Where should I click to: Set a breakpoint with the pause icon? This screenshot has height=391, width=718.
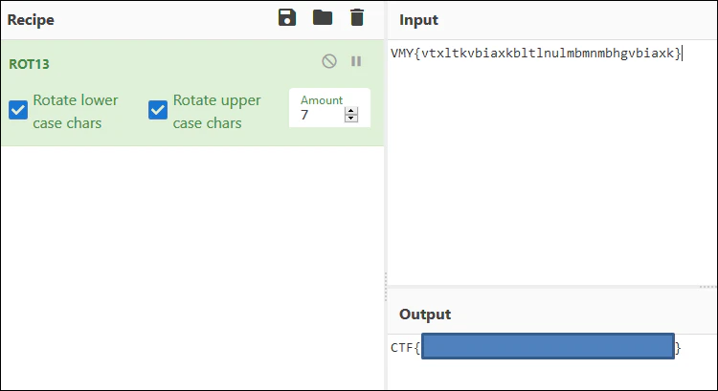click(x=356, y=61)
